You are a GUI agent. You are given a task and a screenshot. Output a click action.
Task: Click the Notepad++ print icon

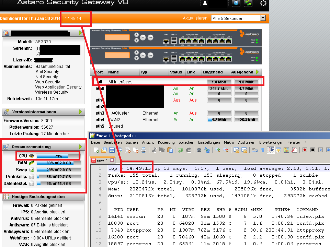pyautogui.click(x=144, y=150)
